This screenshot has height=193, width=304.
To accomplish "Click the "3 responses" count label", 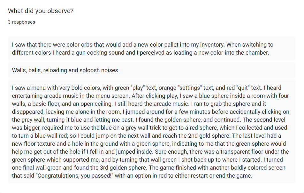I will coord(21,22).
